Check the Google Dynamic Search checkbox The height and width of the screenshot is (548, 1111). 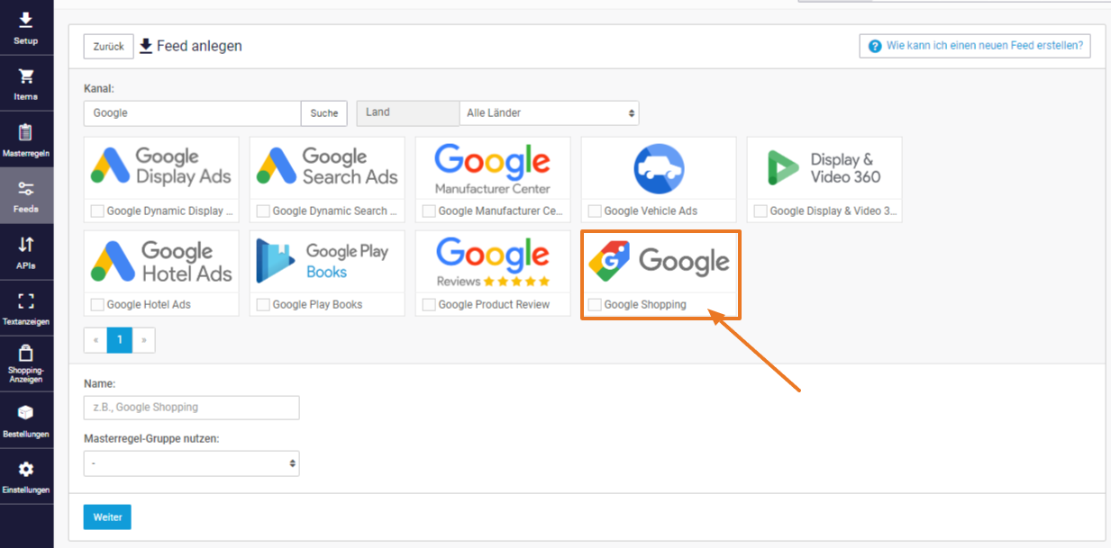click(263, 211)
